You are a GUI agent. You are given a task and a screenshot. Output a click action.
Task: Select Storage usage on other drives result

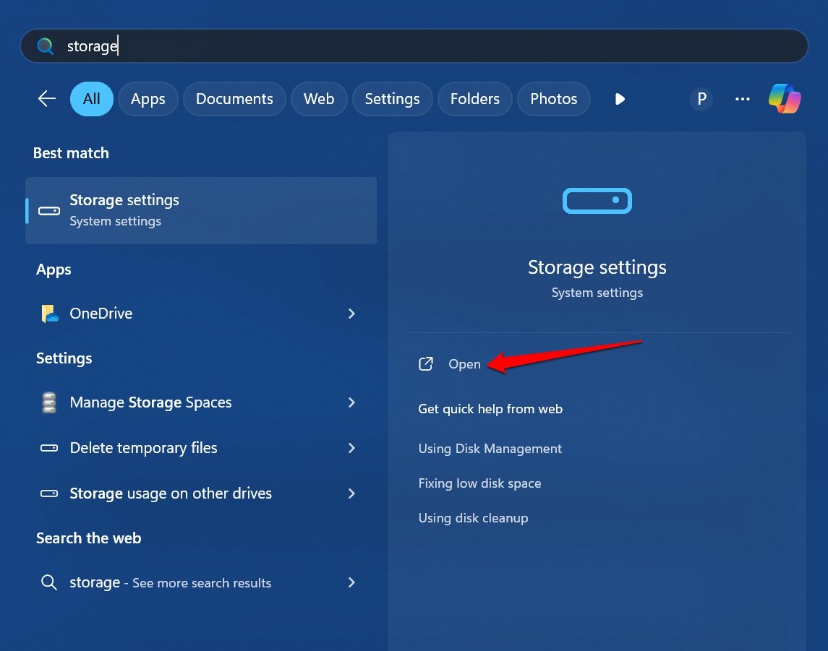coord(201,493)
